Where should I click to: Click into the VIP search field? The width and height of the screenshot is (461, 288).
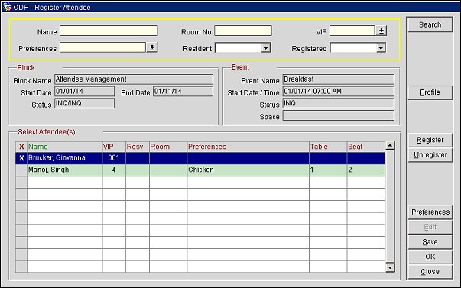coord(352,31)
